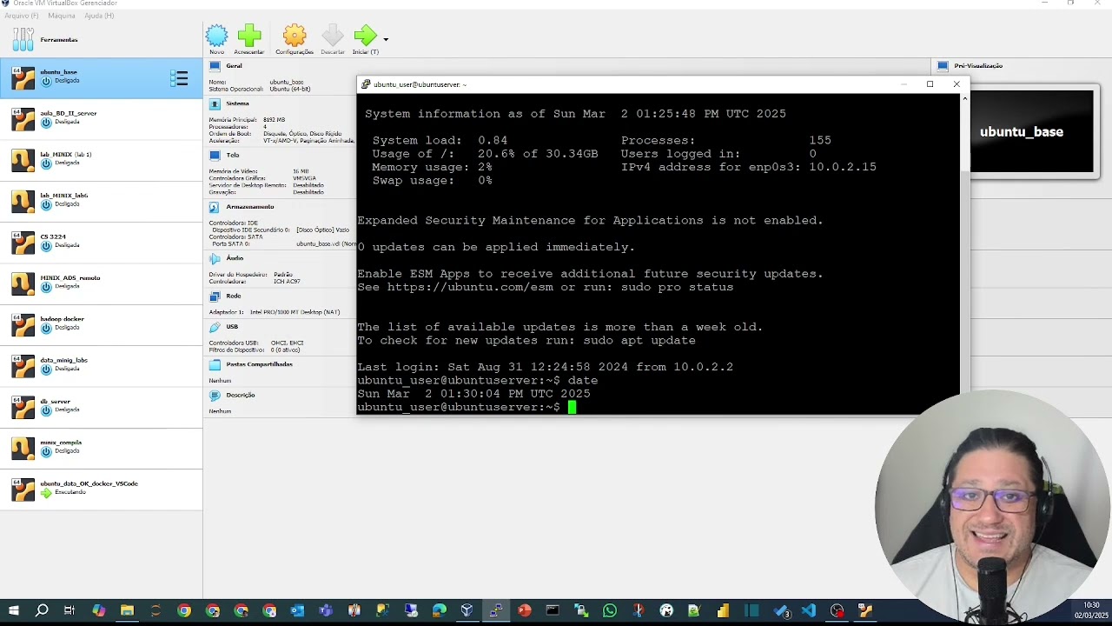Click the Descartar toolbar icon
Viewport: 1112px width, 626px height.
(x=332, y=36)
